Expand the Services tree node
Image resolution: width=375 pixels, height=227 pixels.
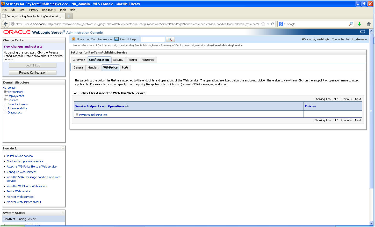pos(5,100)
